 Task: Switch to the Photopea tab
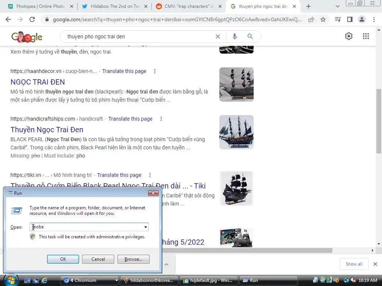click(x=40, y=7)
